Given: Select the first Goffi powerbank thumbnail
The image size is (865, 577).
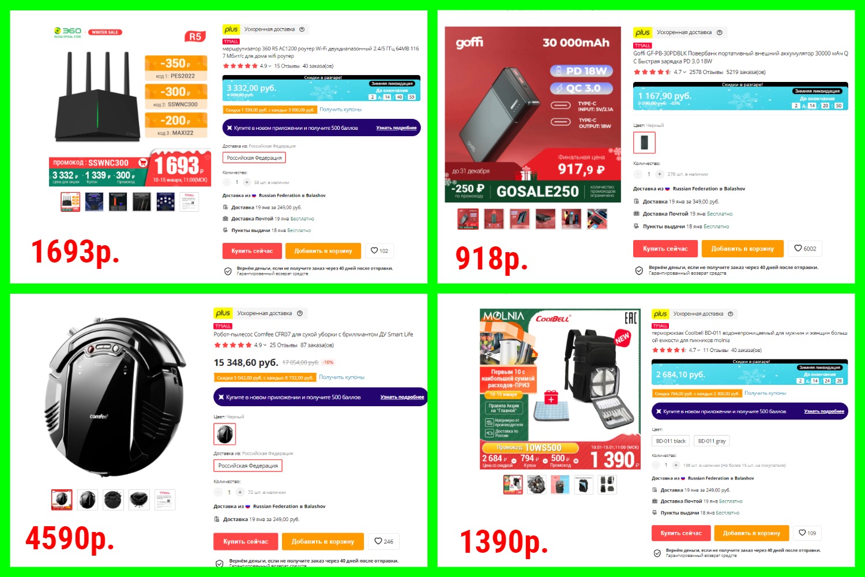Looking at the screenshot, I should pyautogui.click(x=468, y=219).
